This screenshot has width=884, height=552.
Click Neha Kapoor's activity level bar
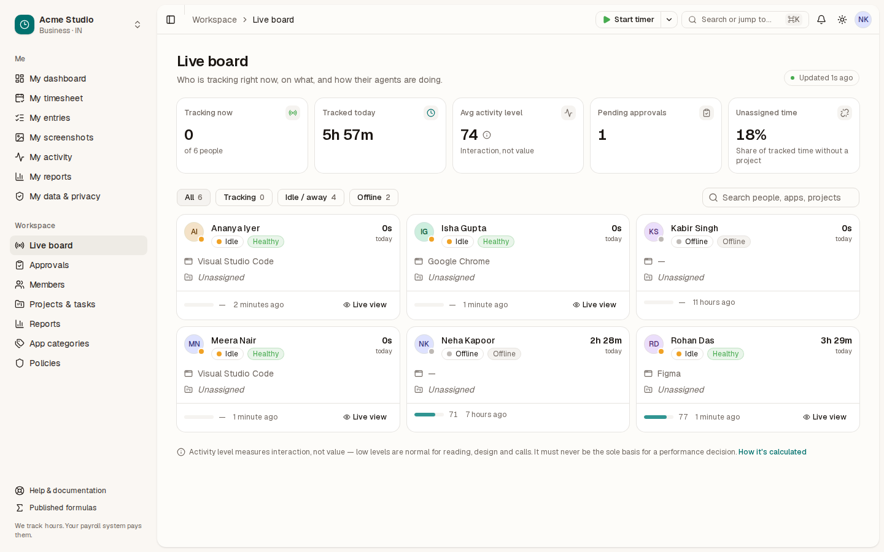click(429, 415)
